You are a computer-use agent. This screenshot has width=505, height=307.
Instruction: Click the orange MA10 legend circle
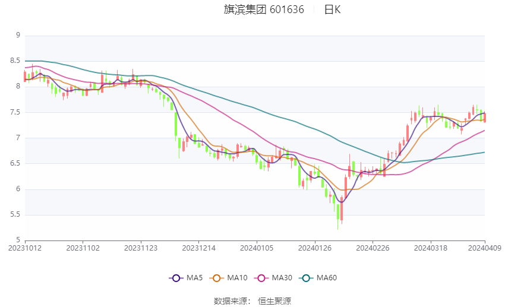(216, 278)
